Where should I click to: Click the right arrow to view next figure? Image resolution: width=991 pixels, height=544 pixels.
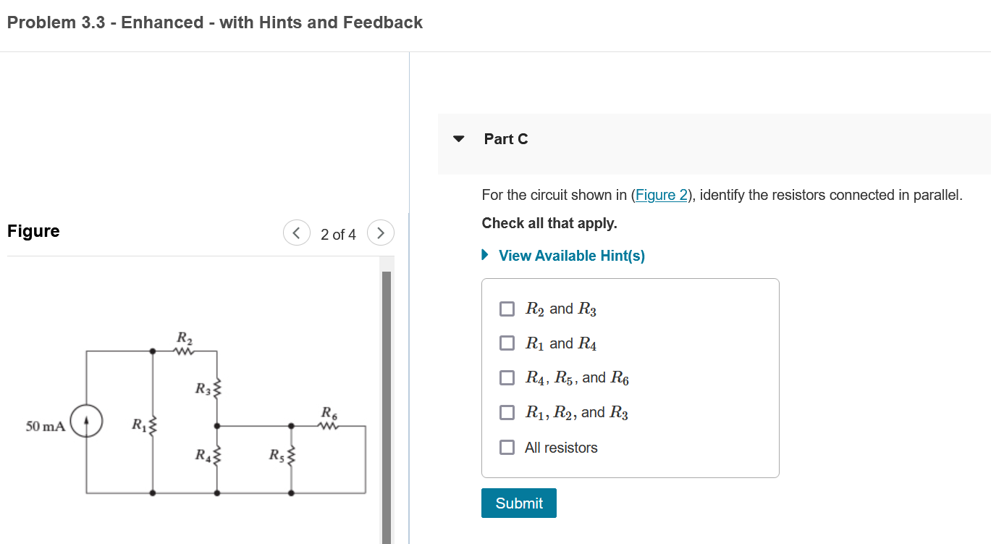click(x=381, y=233)
